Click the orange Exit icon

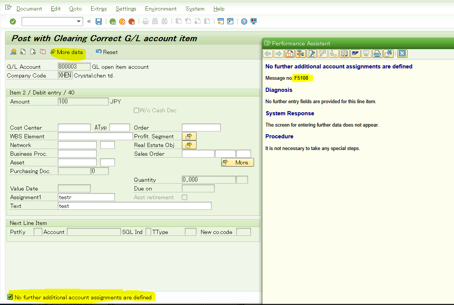click(x=122, y=22)
